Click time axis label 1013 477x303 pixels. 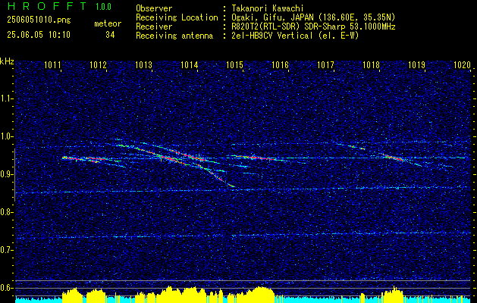(143, 64)
